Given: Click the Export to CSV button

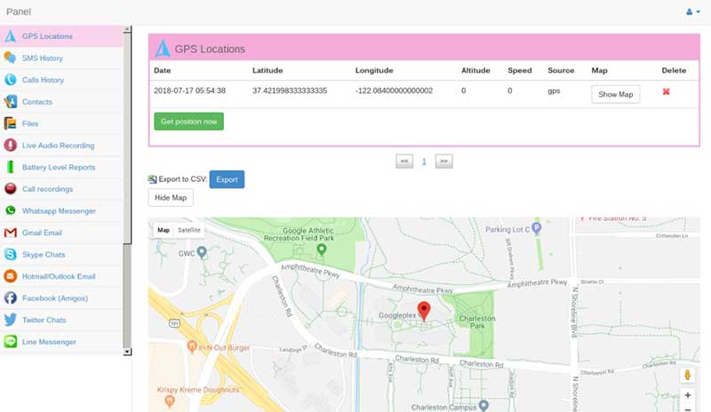Looking at the screenshot, I should 227,179.
